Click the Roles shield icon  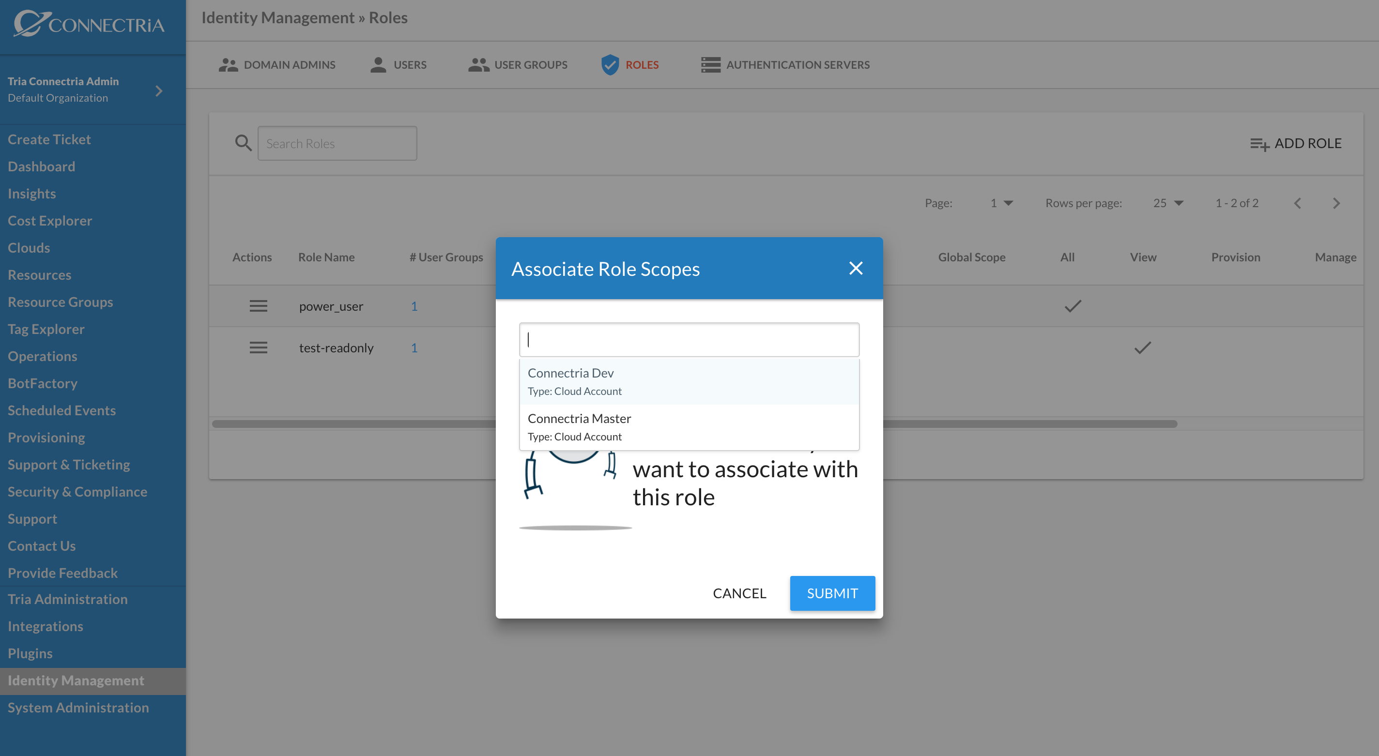pyautogui.click(x=610, y=65)
